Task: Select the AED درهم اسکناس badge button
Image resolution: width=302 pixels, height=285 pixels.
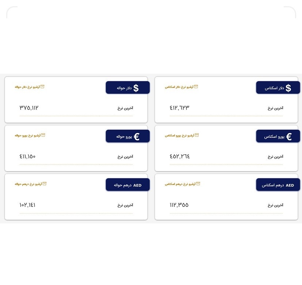Action: (x=278, y=185)
